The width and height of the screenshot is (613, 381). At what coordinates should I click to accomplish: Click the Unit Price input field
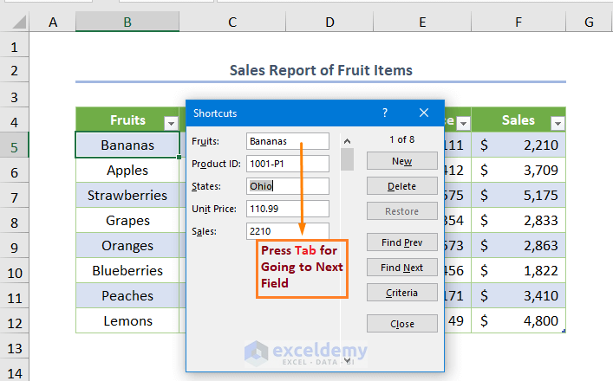(x=287, y=209)
